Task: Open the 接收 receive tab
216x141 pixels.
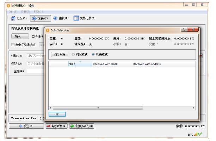Action: pos(61,18)
